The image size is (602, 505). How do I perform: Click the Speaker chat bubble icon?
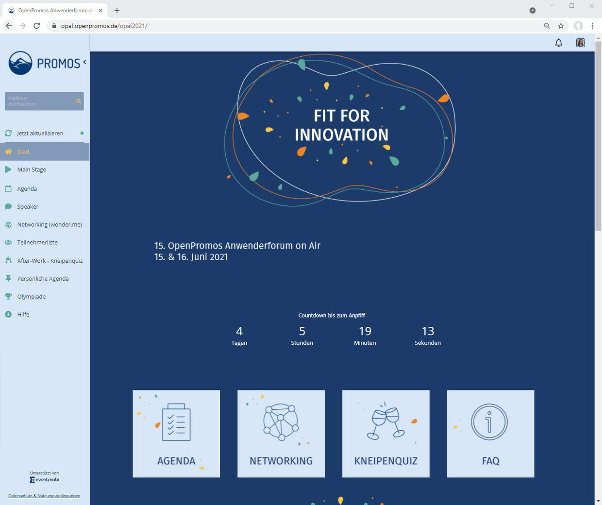[8, 206]
